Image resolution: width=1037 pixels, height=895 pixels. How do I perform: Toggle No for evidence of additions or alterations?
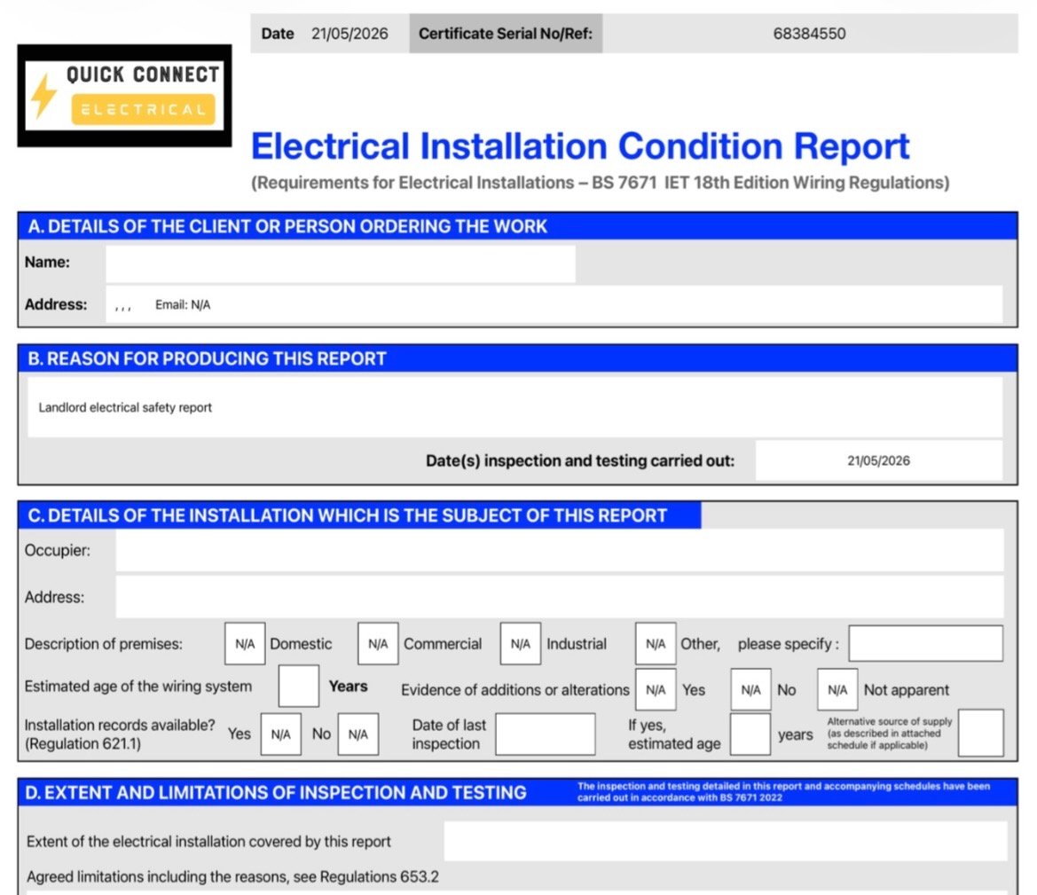coord(750,690)
